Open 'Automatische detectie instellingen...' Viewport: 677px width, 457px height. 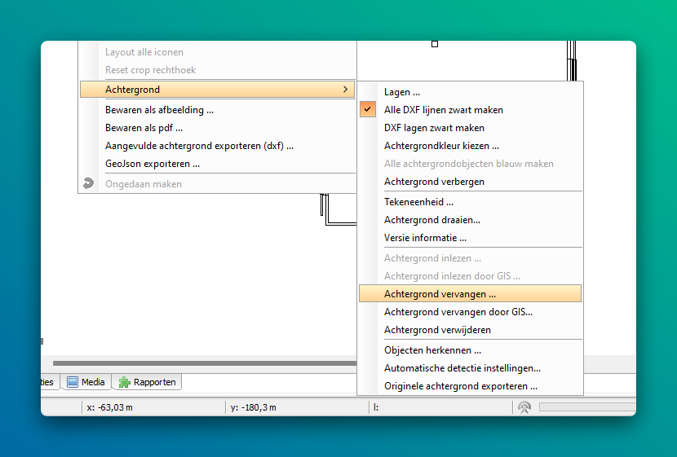tap(462, 368)
